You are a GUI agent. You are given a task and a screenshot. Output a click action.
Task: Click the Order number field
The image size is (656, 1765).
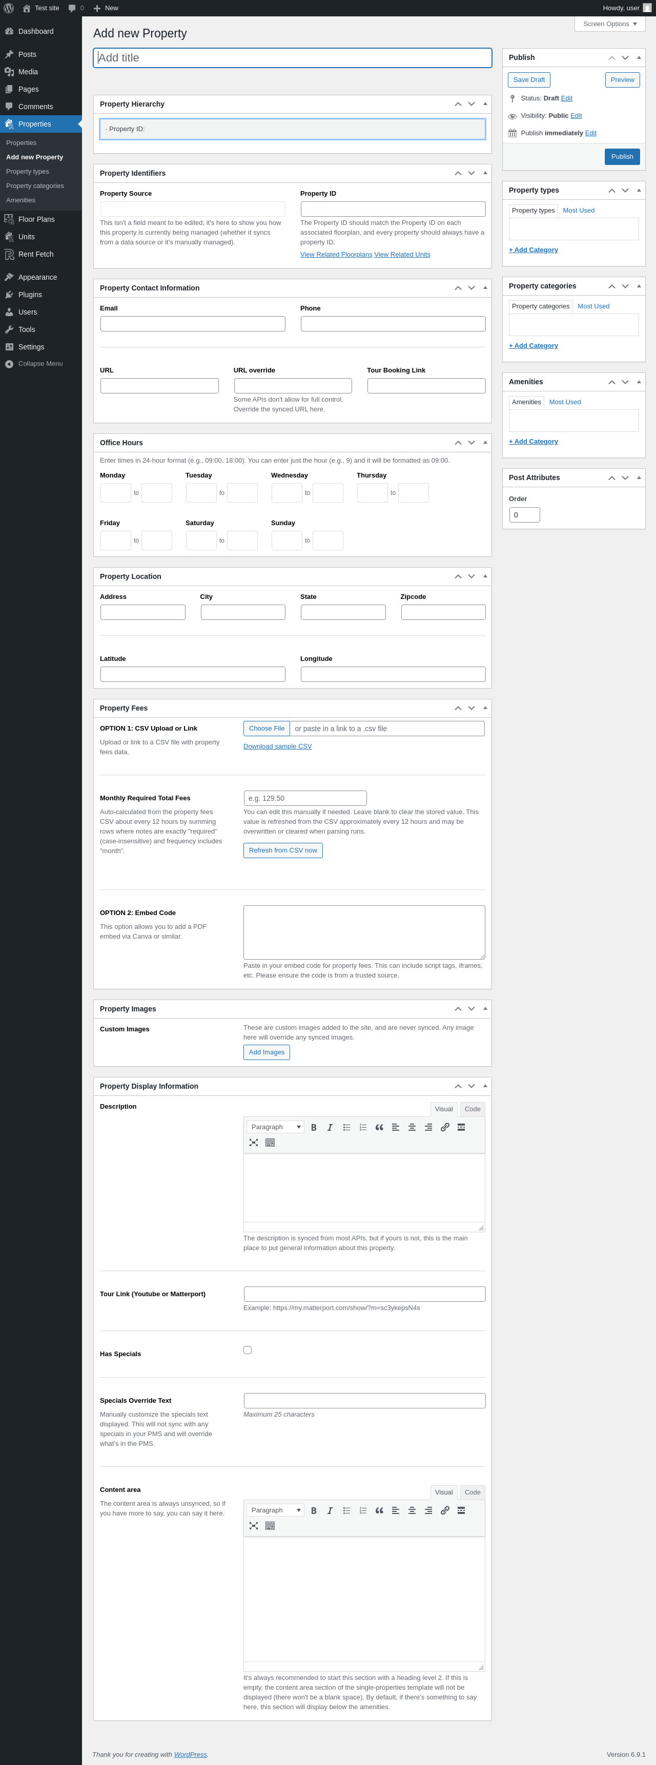click(524, 514)
